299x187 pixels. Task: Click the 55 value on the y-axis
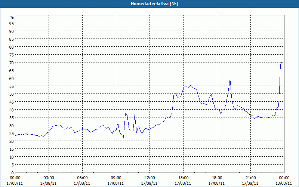(x=12, y=86)
